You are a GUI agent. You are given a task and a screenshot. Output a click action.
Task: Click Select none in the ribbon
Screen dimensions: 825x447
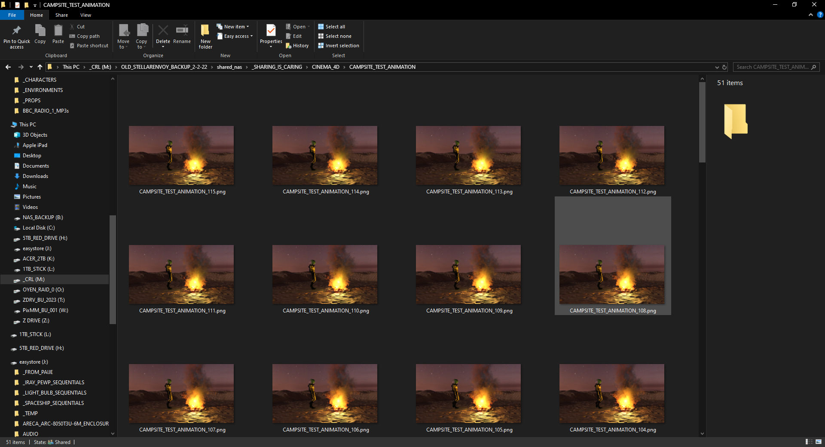pyautogui.click(x=335, y=36)
